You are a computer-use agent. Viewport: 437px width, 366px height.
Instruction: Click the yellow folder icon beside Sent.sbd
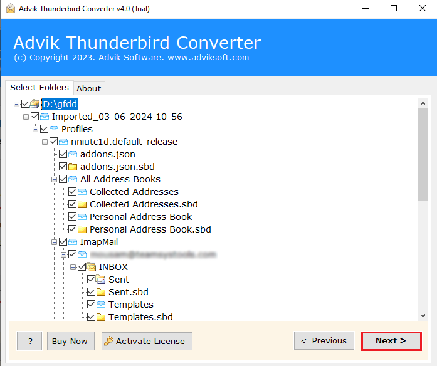pos(101,292)
